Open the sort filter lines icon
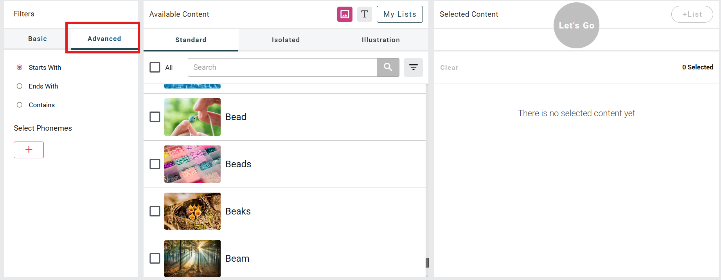This screenshot has width=721, height=280. [413, 67]
